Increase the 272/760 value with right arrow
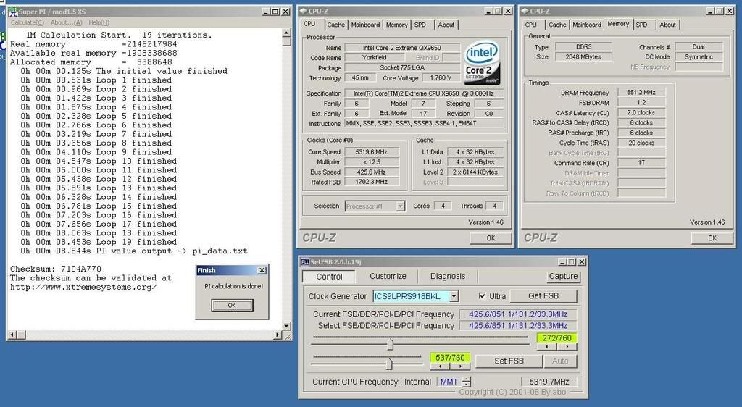The image size is (742, 407). pyautogui.click(x=567, y=346)
